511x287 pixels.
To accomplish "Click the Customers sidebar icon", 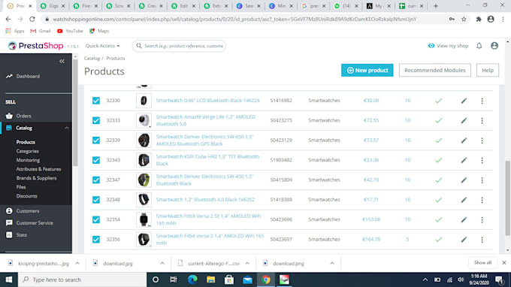I will [9, 211].
